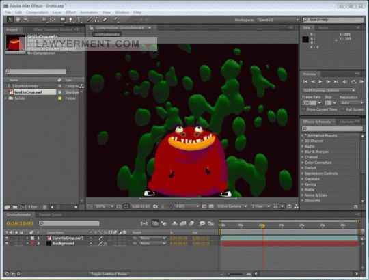
Task: Hide the GrottoCrop.swf layer eye
Action: [x=7, y=238]
